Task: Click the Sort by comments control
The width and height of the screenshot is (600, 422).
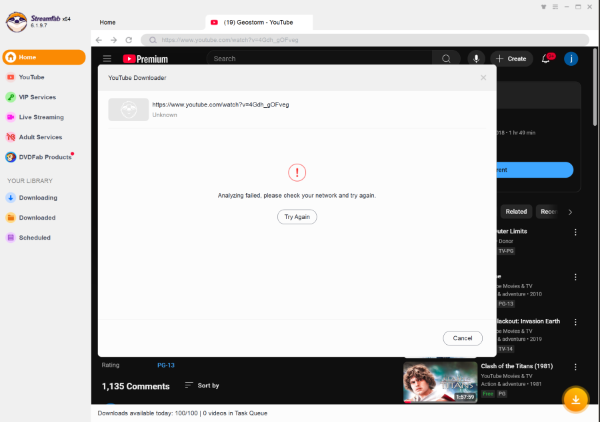Action: point(202,385)
